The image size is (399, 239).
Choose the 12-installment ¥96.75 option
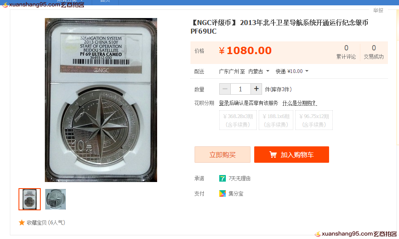pyautogui.click(x=314, y=120)
